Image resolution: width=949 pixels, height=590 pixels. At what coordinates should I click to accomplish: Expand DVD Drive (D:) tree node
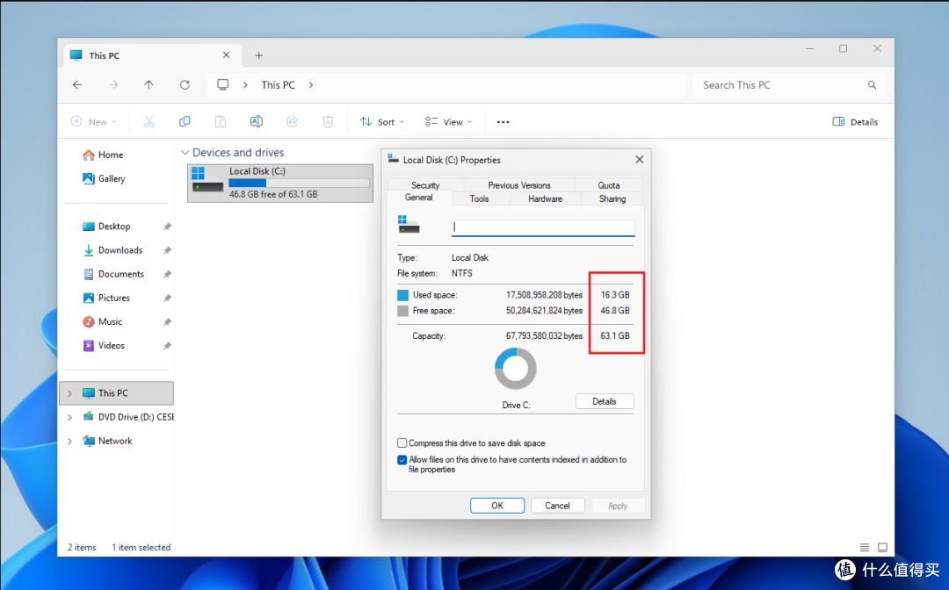pos(69,417)
